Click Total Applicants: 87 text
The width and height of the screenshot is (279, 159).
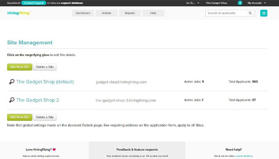coord(242,100)
